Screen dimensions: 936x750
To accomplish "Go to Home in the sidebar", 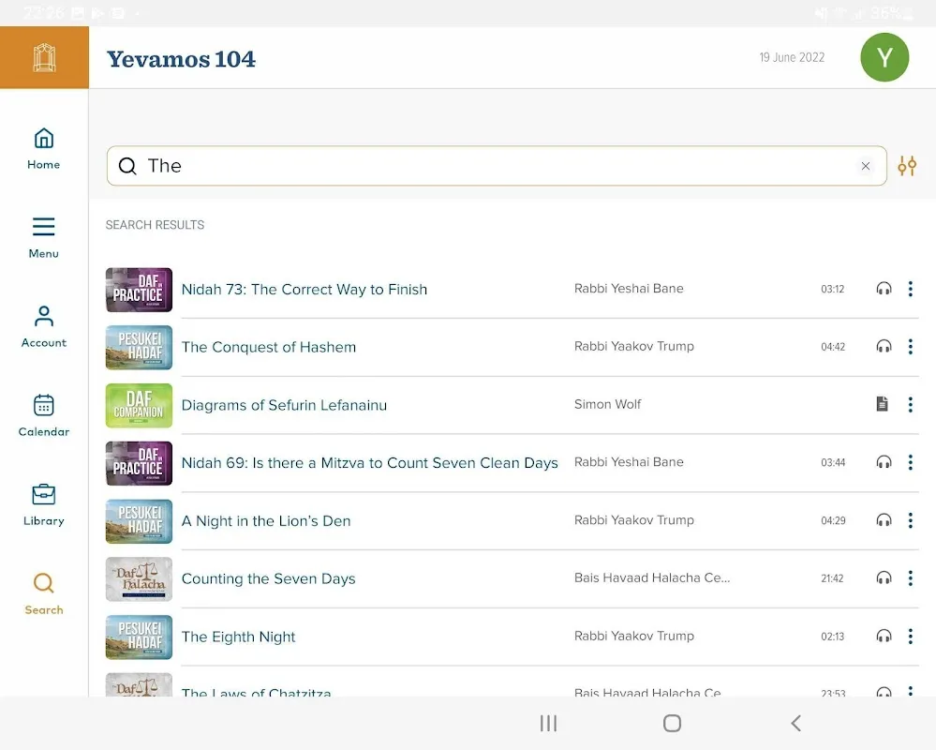I will pyautogui.click(x=43, y=149).
